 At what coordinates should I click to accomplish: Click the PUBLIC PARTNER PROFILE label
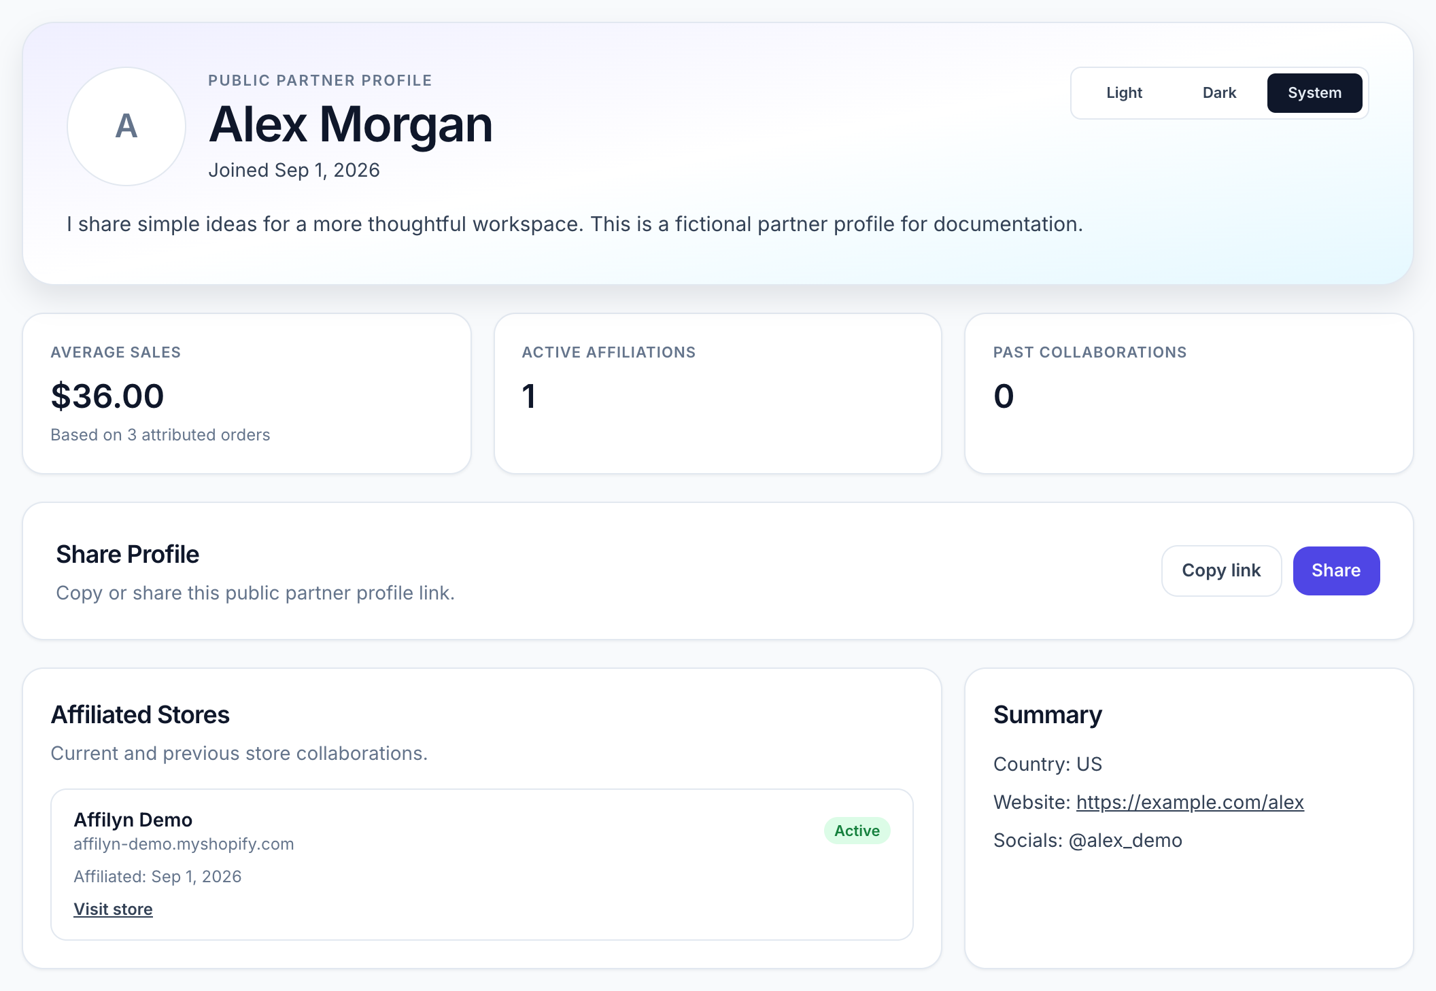coord(320,81)
